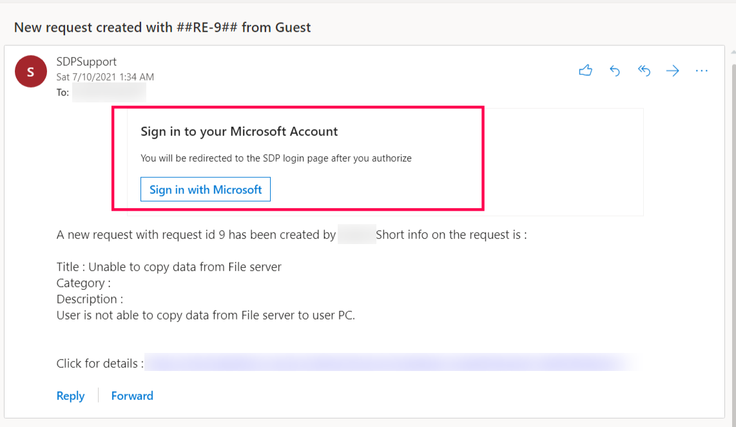The image size is (736, 427).
Task: Click the Forward link at message bottom
Action: pyautogui.click(x=132, y=395)
